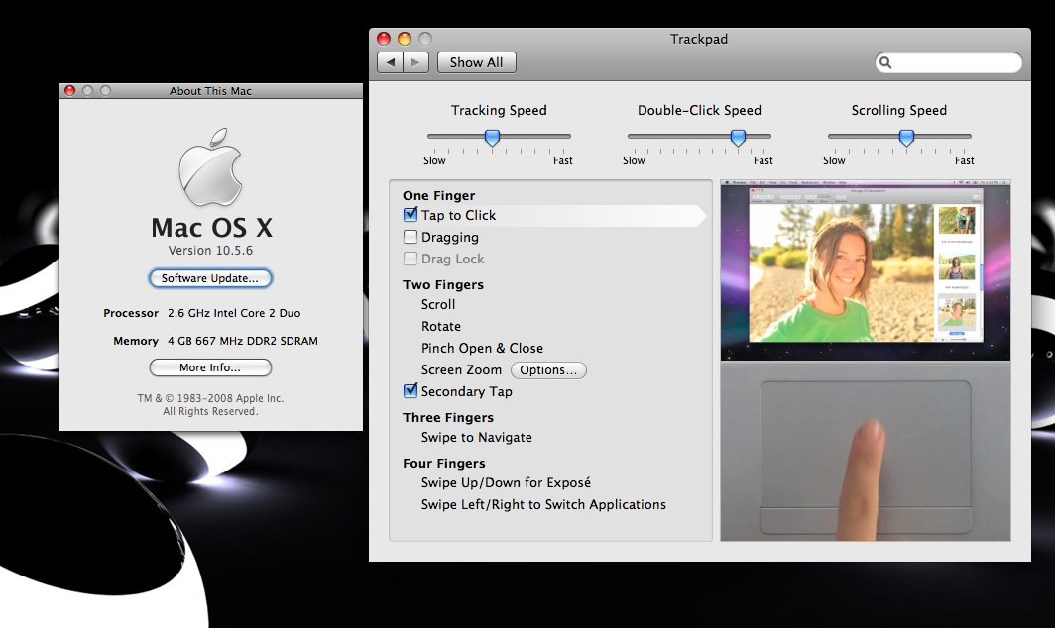Focus the Trackpad search field

pyautogui.click(x=949, y=62)
